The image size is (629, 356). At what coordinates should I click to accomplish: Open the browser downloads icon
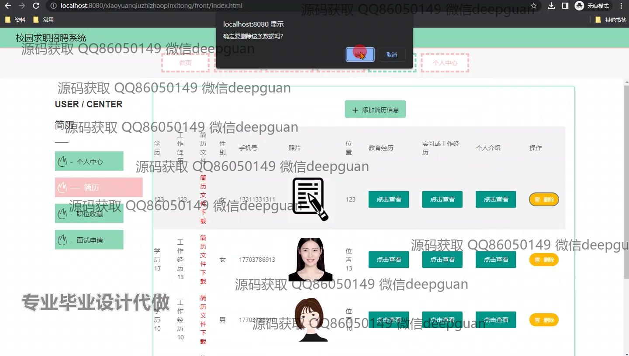point(551,6)
